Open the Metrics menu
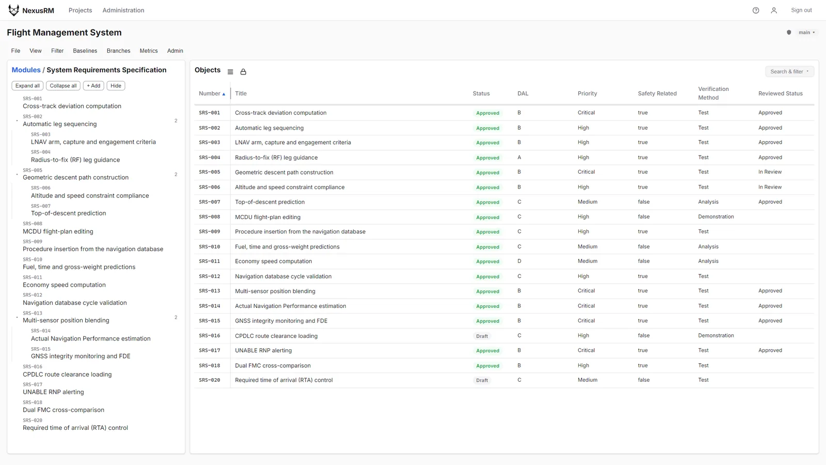Screen dimensions: 826x465 coord(149,51)
